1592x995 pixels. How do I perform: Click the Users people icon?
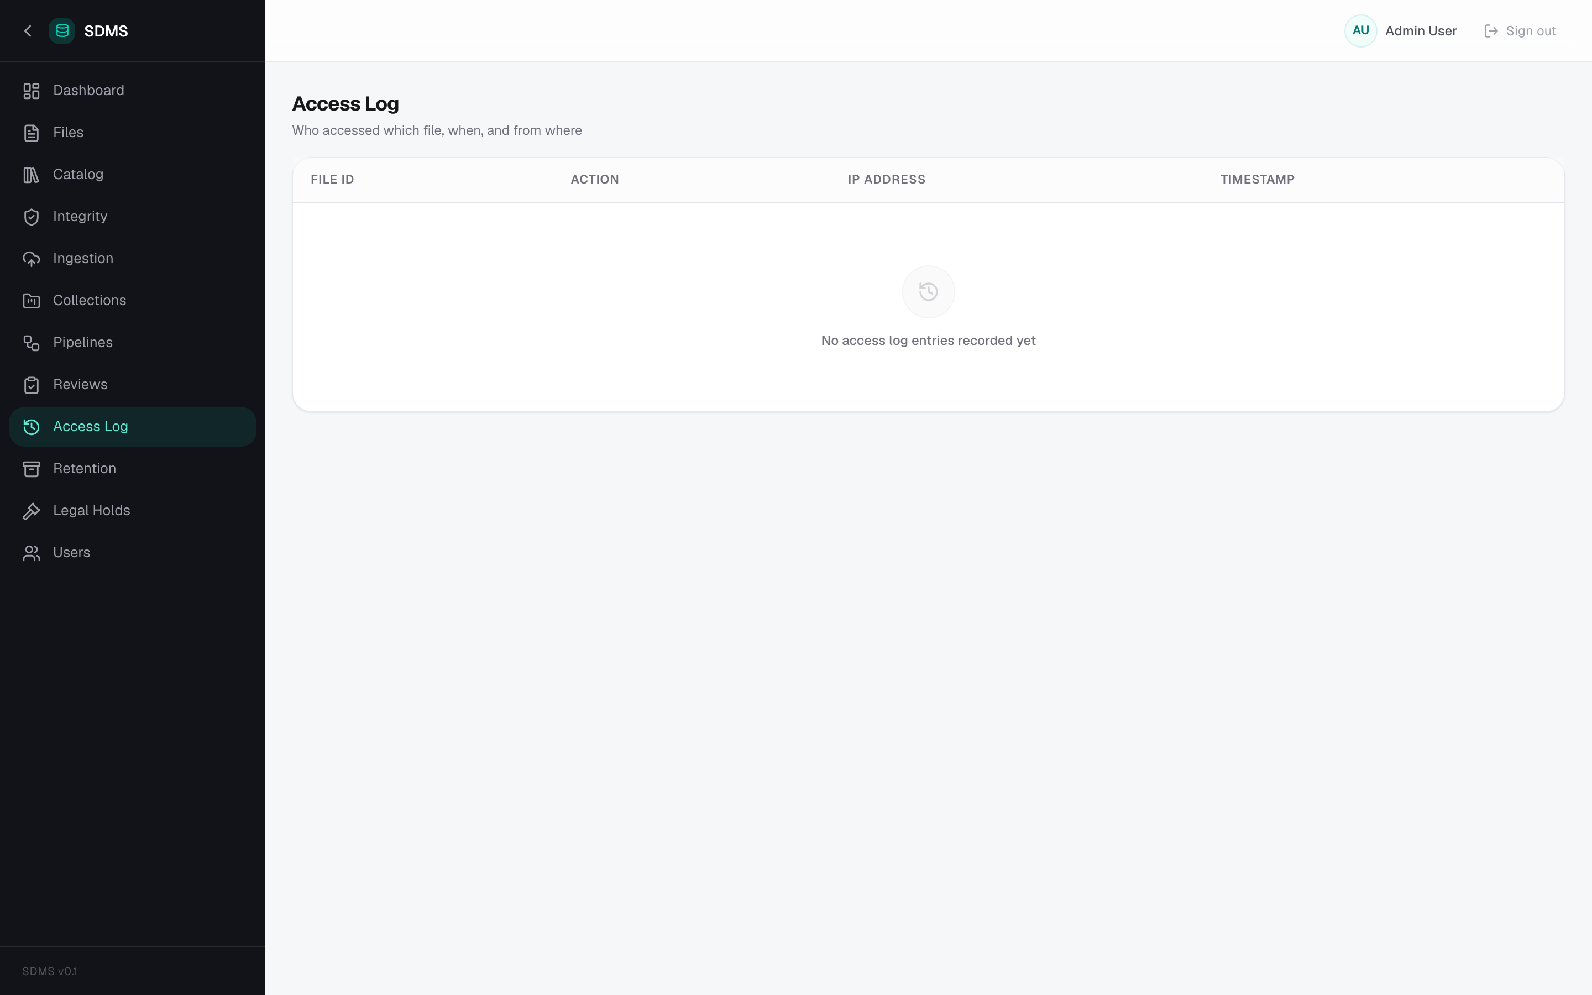(x=32, y=553)
